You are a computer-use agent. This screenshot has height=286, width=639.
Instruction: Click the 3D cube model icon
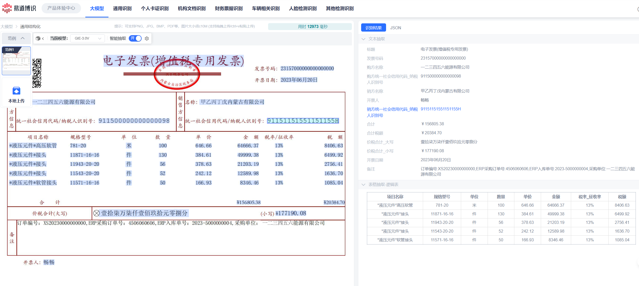click(x=38, y=39)
